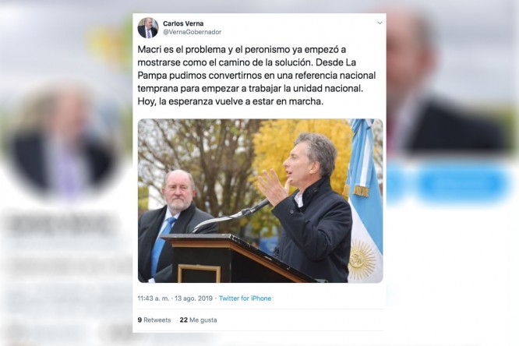Viewport: 519px width, 346px height.
Task: Expand the tweet options chevron
Action: pyautogui.click(x=380, y=23)
